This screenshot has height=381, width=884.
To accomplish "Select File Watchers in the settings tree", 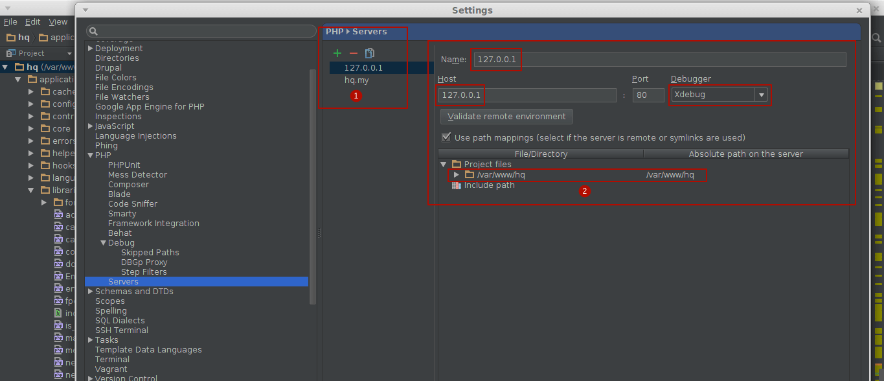I will 122,97.
